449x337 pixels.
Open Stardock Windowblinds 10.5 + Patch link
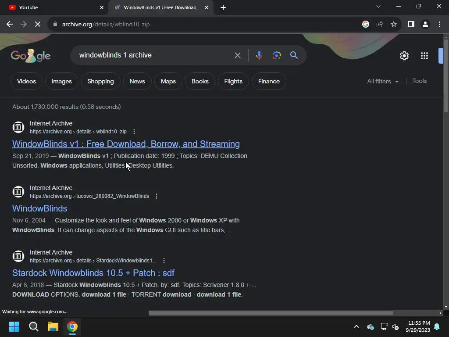[93, 273]
